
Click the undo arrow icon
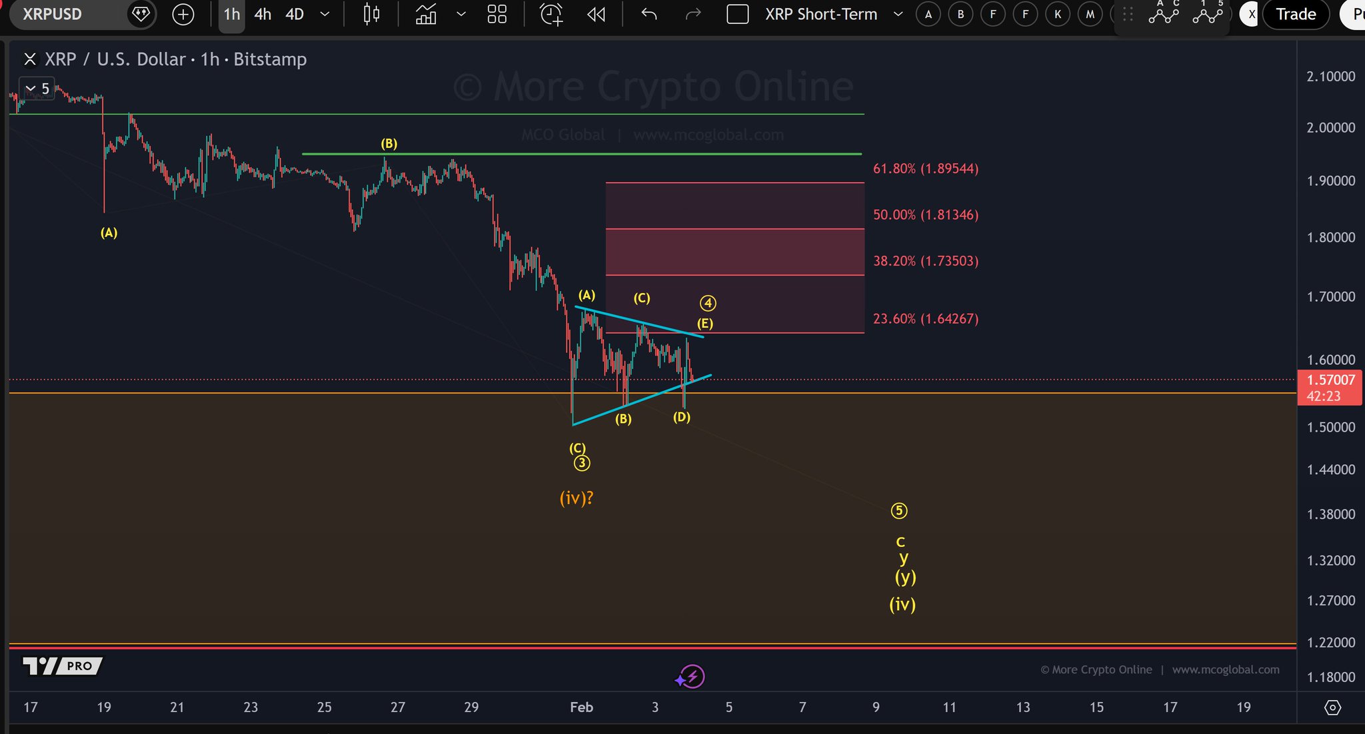point(649,15)
